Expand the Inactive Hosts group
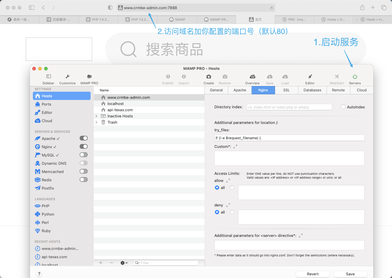Image resolution: width=392 pixels, height=278 pixels. pos(96,116)
